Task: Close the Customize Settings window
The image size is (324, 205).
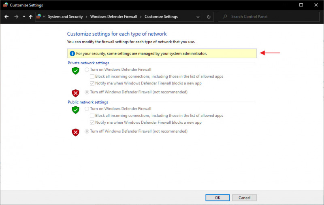Action: point(316,5)
